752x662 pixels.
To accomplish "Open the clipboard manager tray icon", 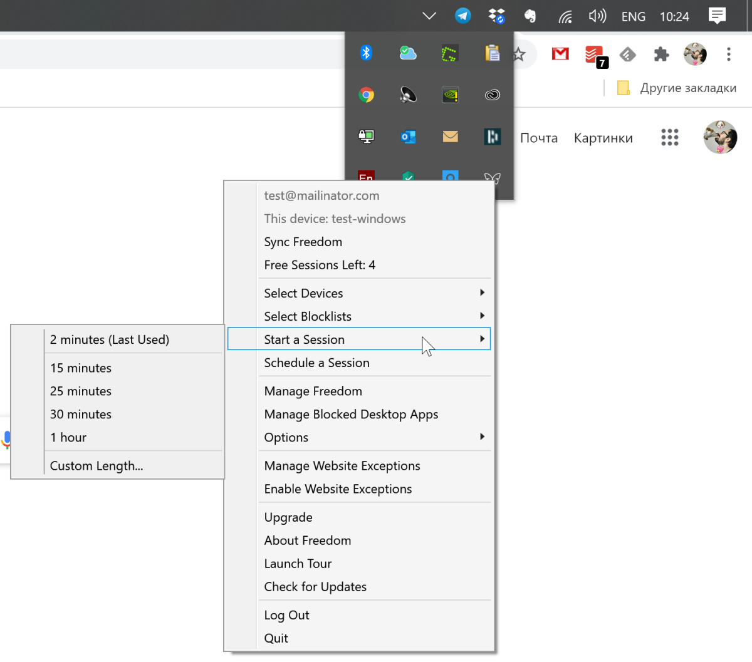I will pyautogui.click(x=493, y=53).
